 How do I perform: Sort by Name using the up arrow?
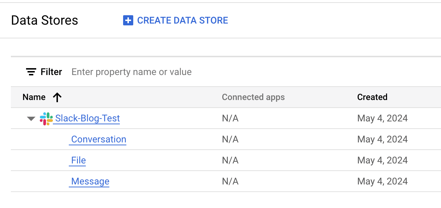coord(57,97)
